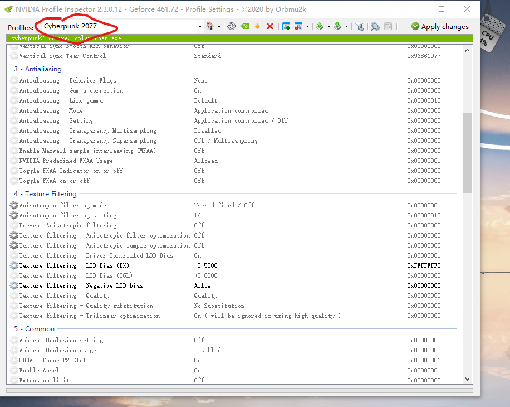Select value 16x of Anisotropic filtering setting
This screenshot has width=510, height=407.
tap(199, 215)
